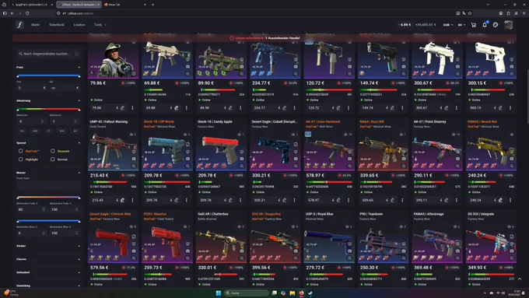Click the Paint Seed input field
Image resolution: width=529 pixels, height=298 pixels.
click(48, 185)
